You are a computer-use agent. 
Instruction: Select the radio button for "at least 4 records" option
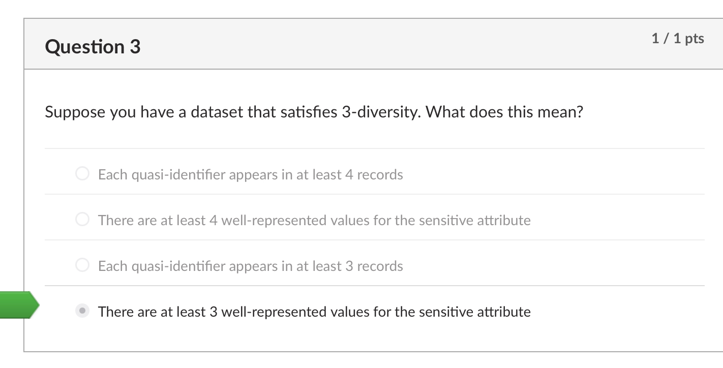click(x=82, y=173)
